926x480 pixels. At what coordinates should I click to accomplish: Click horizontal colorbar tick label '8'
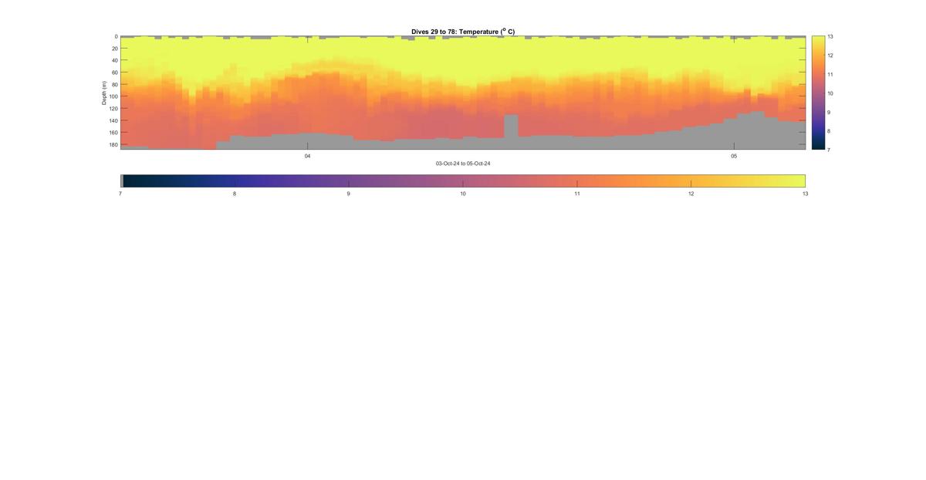pos(235,194)
